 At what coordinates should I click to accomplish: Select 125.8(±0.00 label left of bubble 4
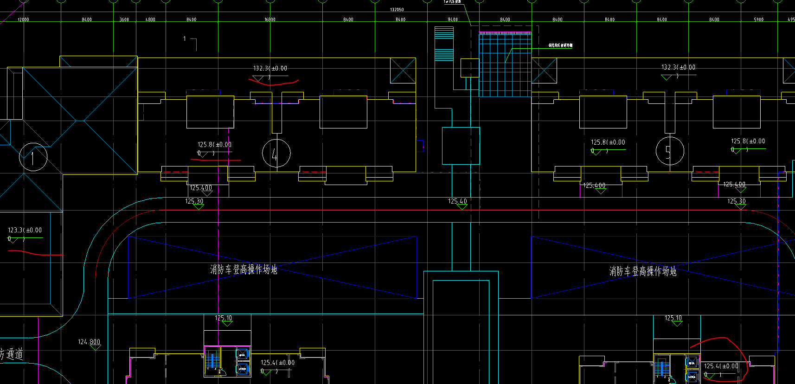point(214,145)
